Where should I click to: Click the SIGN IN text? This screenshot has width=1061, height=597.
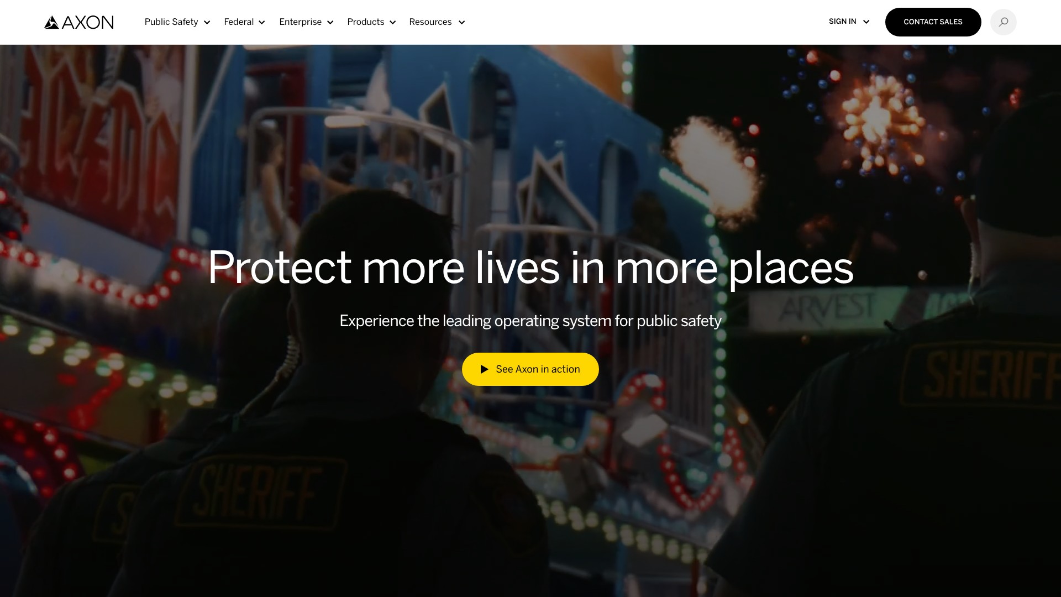pos(842,22)
